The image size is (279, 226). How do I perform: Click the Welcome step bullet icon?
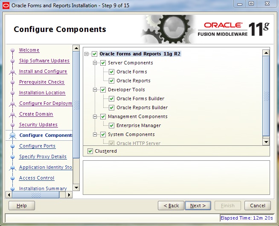click(12, 50)
